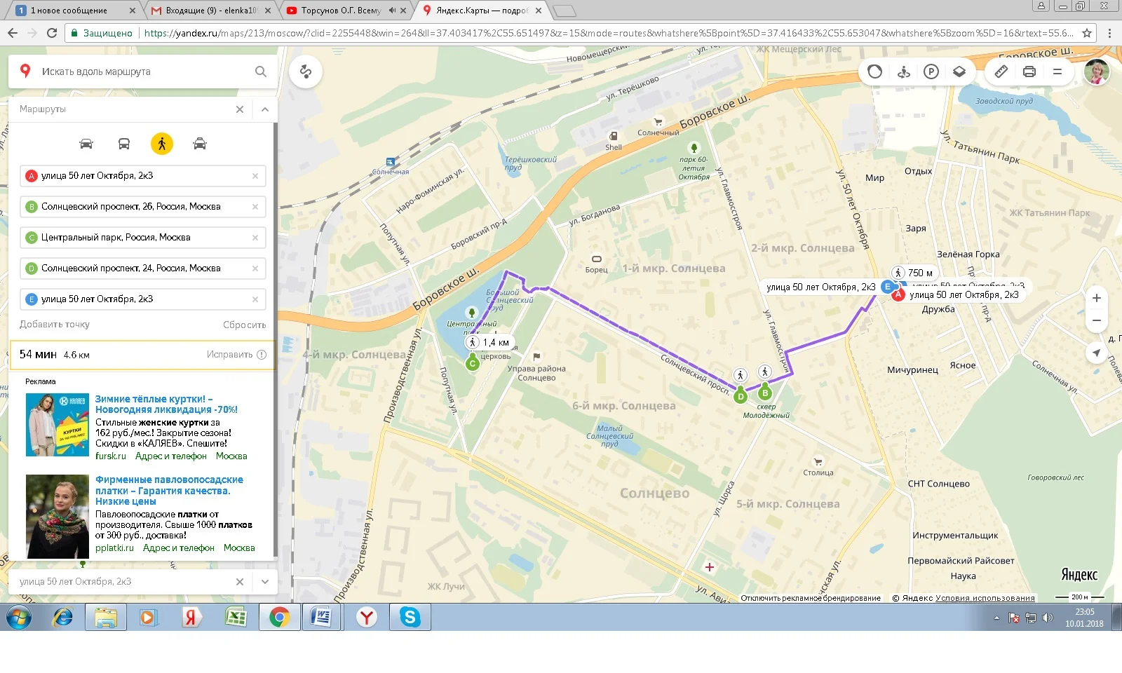Click green map marker C near the pond
Image resolution: width=1122 pixels, height=673 pixels.
click(473, 363)
